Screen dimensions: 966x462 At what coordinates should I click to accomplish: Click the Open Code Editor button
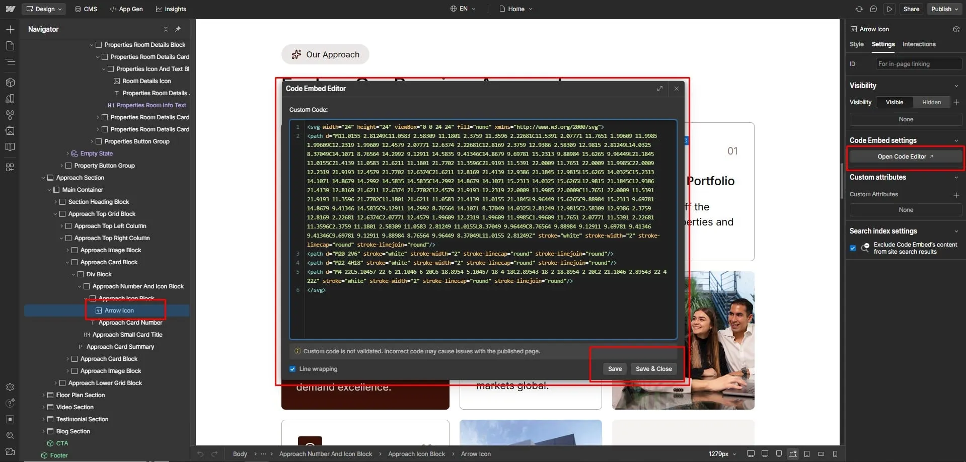(905, 157)
